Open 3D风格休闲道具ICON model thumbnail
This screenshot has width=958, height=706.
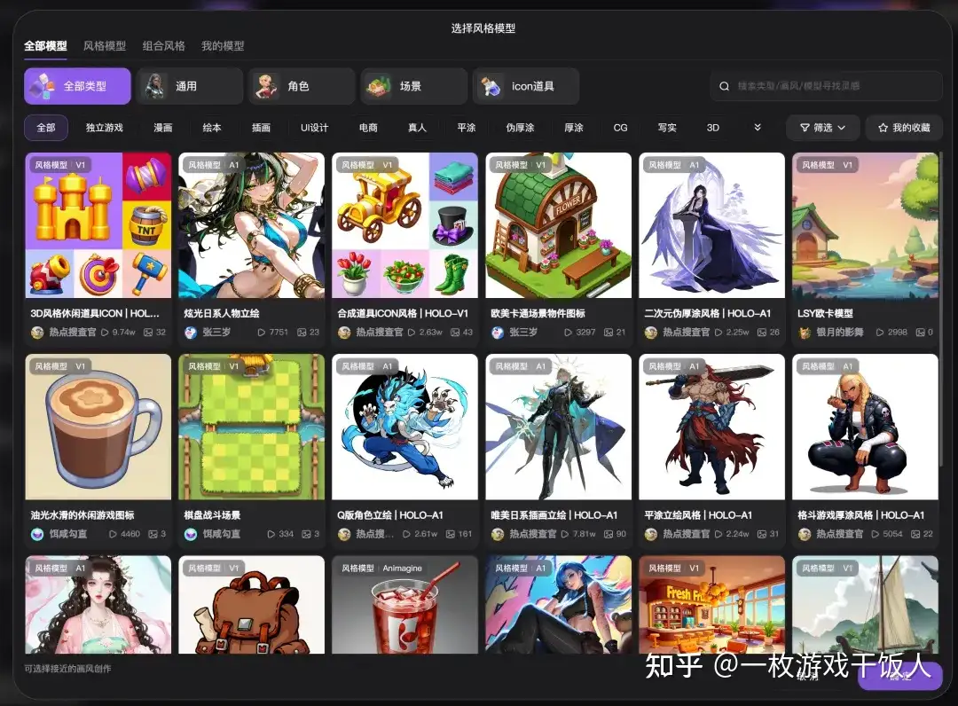point(98,225)
